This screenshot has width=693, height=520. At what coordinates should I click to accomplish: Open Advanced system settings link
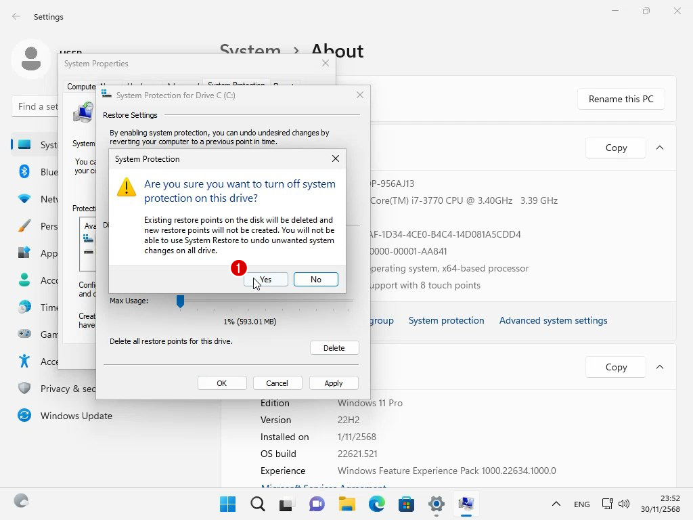[553, 320]
